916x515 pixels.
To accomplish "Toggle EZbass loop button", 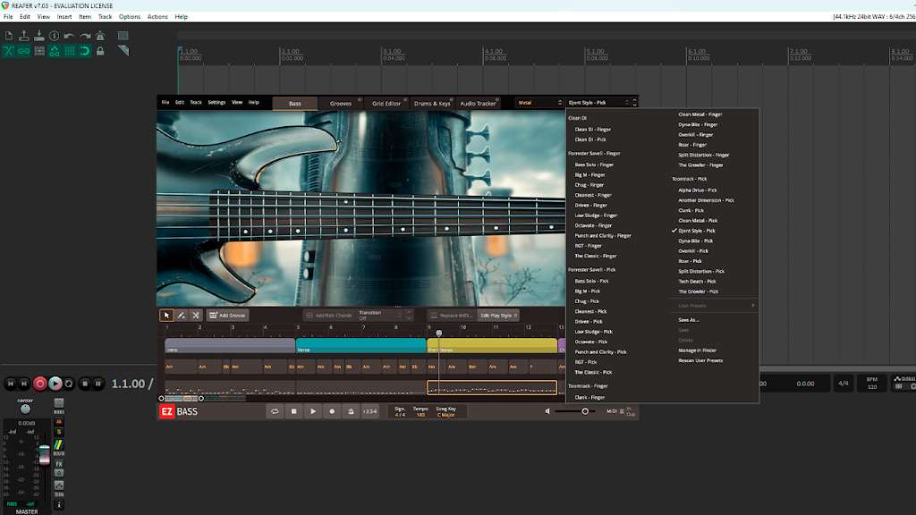I will point(275,411).
